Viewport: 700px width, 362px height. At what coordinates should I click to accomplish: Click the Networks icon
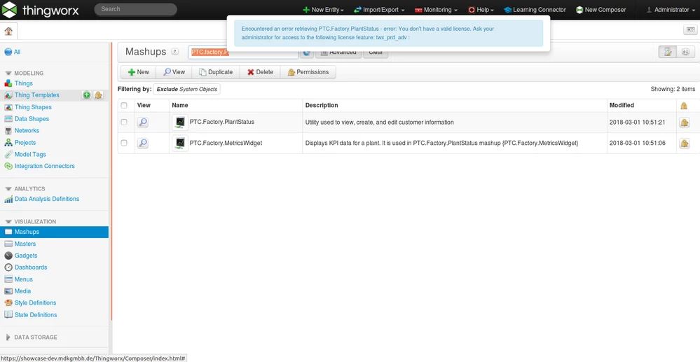click(x=8, y=131)
